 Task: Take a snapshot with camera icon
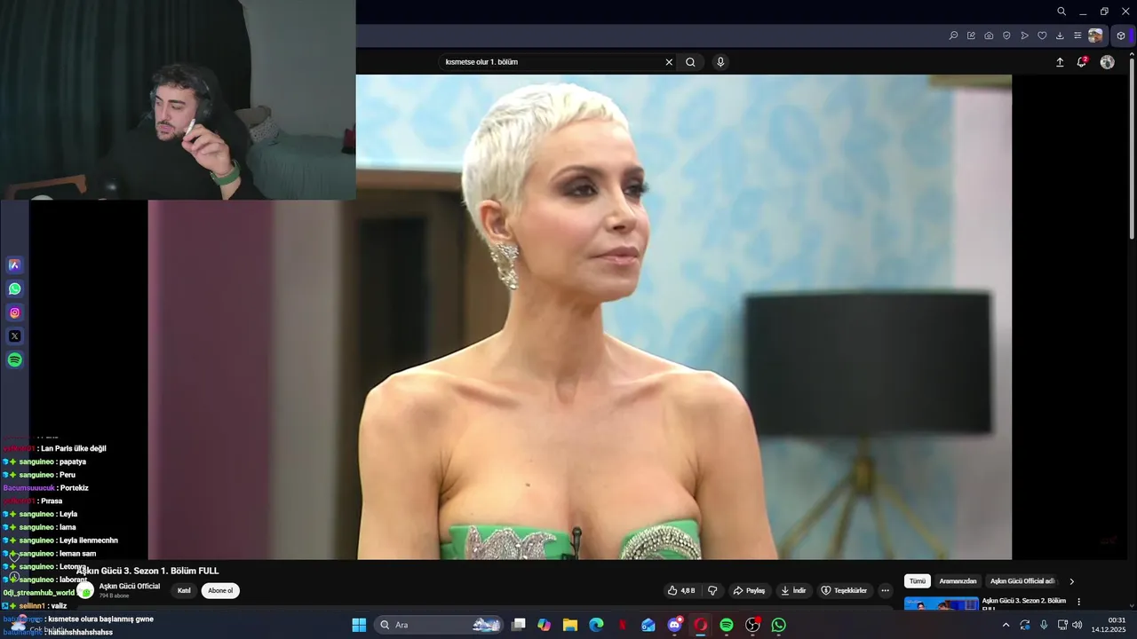(x=989, y=35)
